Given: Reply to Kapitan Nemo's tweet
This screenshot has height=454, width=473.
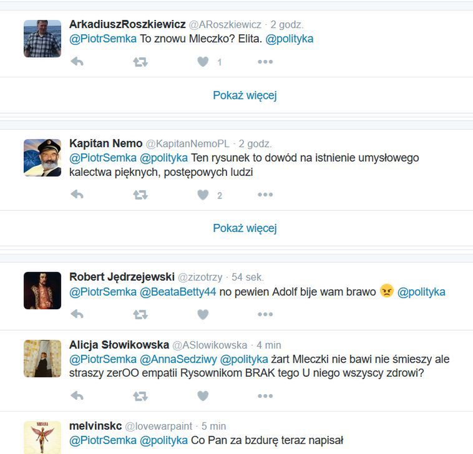Looking at the screenshot, I should [77, 195].
